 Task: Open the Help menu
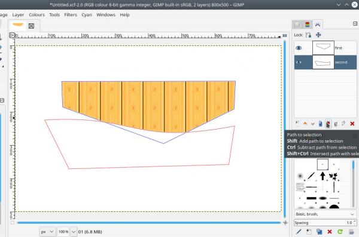(x=124, y=15)
